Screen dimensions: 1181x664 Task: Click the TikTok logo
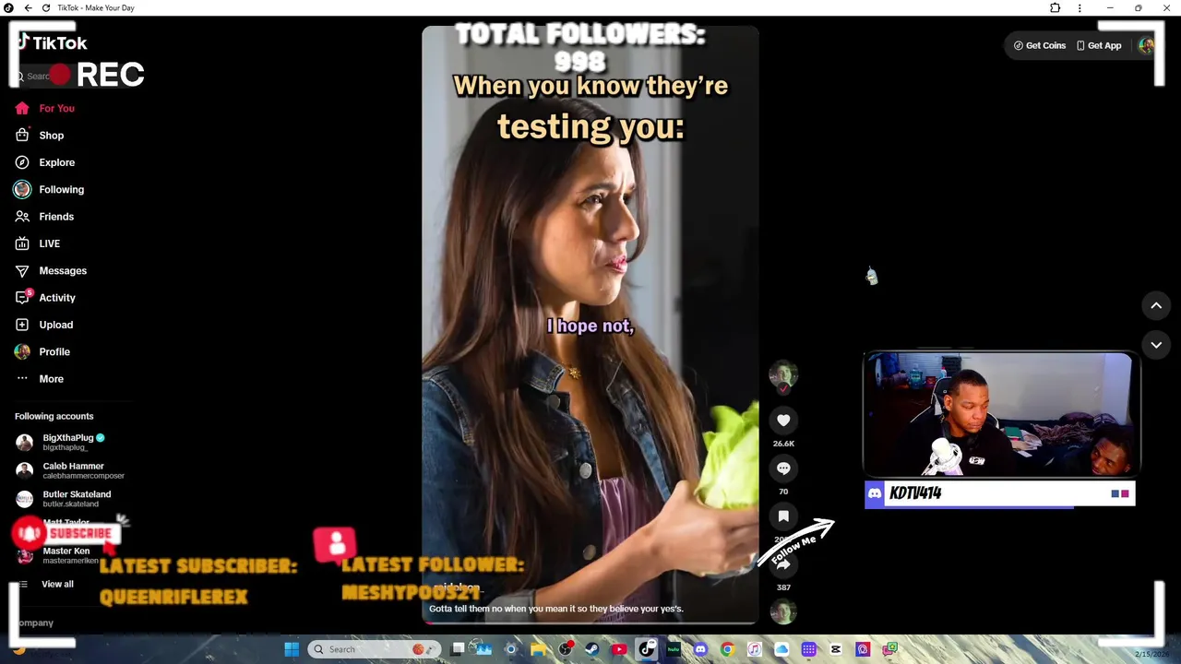tap(52, 42)
